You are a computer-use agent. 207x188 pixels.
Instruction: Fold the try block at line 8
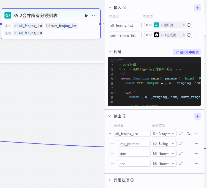pyautogui.click(x=115, y=92)
